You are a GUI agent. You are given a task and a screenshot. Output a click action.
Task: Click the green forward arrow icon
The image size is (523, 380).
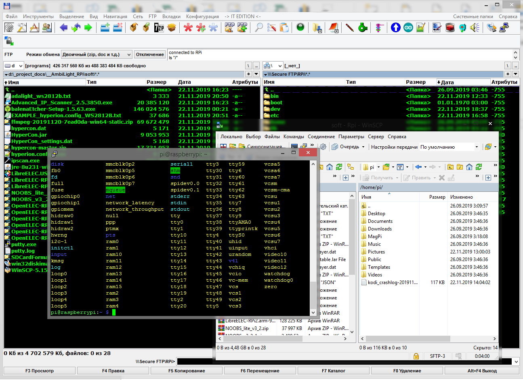(88, 27)
